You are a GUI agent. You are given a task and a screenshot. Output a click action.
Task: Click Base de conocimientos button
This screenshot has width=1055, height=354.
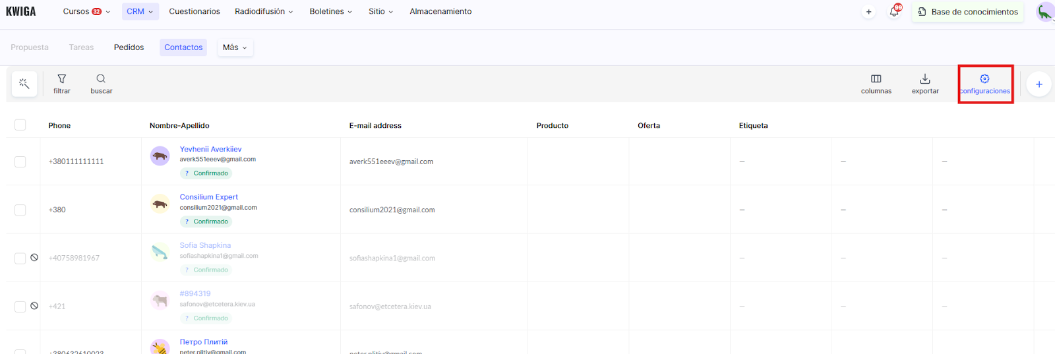967,12
